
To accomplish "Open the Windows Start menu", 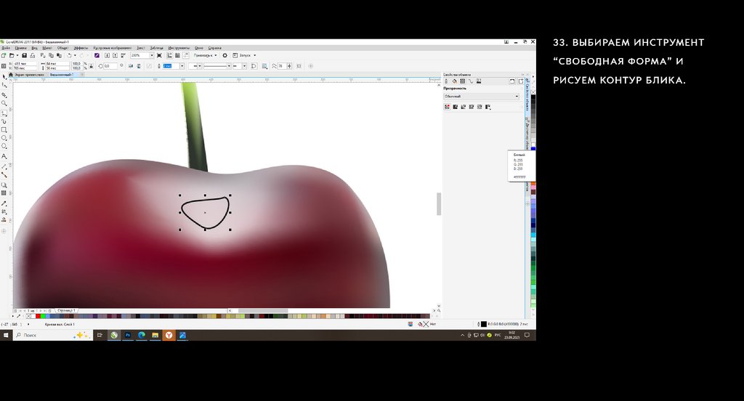I will [x=6, y=335].
